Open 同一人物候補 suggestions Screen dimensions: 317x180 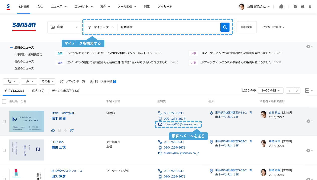(x=103, y=81)
